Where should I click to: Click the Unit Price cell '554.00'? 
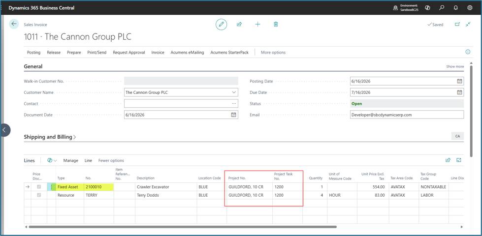[373, 187]
